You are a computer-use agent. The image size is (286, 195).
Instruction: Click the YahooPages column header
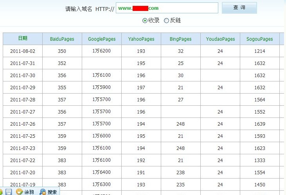click(x=141, y=39)
